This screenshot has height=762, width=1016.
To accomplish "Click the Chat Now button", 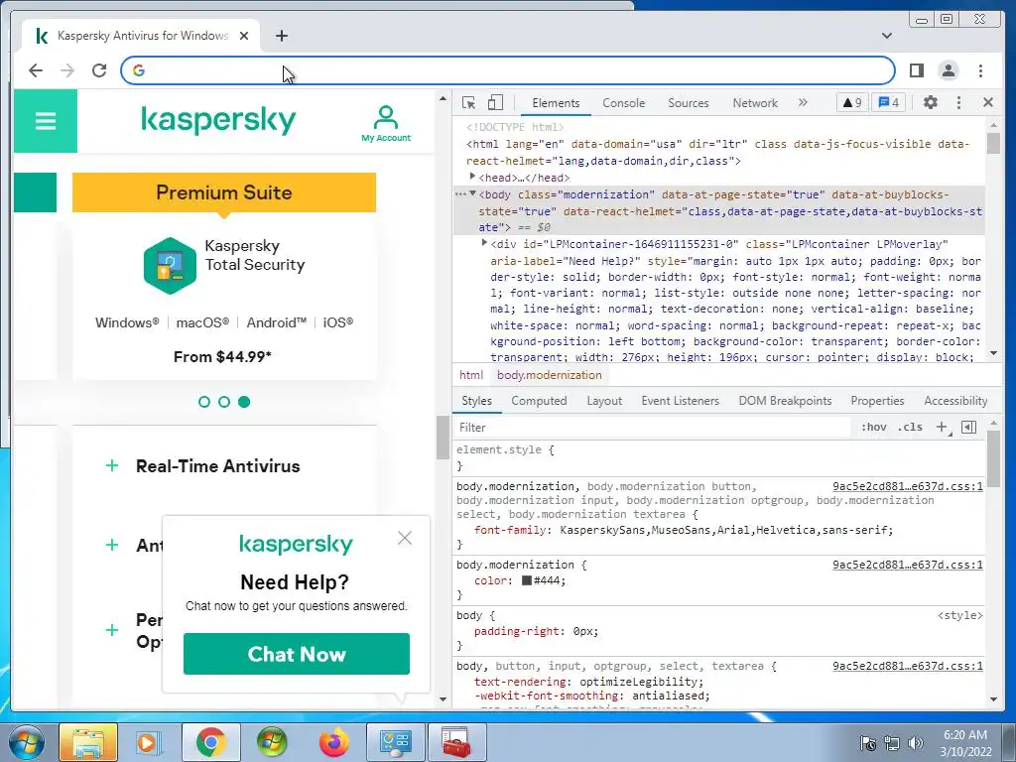I will tap(296, 654).
